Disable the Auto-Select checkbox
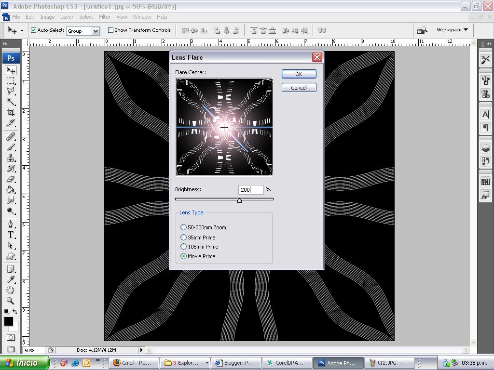The height and width of the screenshot is (370, 494). pyautogui.click(x=33, y=30)
